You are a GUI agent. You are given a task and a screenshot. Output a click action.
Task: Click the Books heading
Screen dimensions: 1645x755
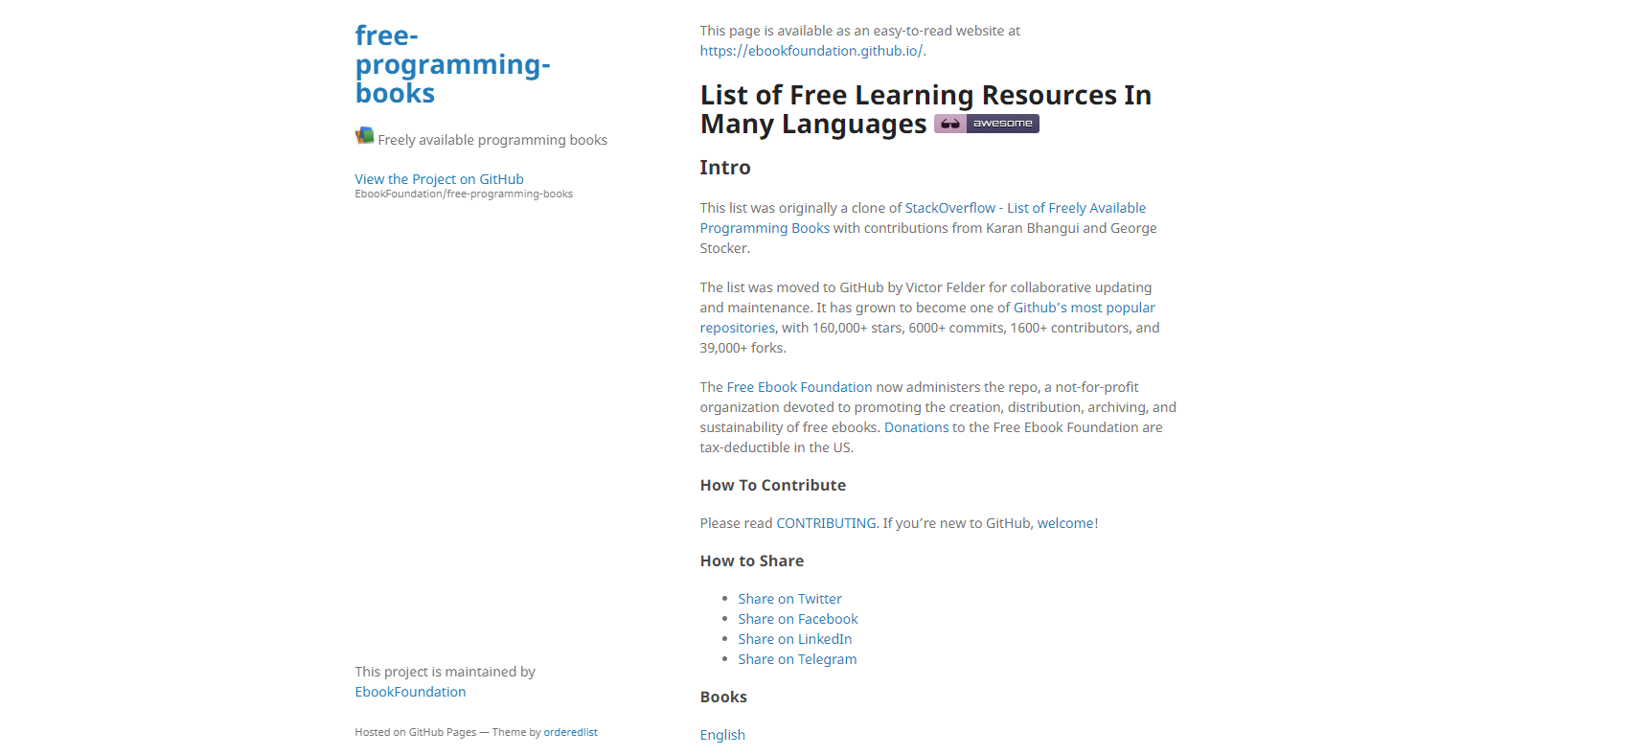click(723, 697)
